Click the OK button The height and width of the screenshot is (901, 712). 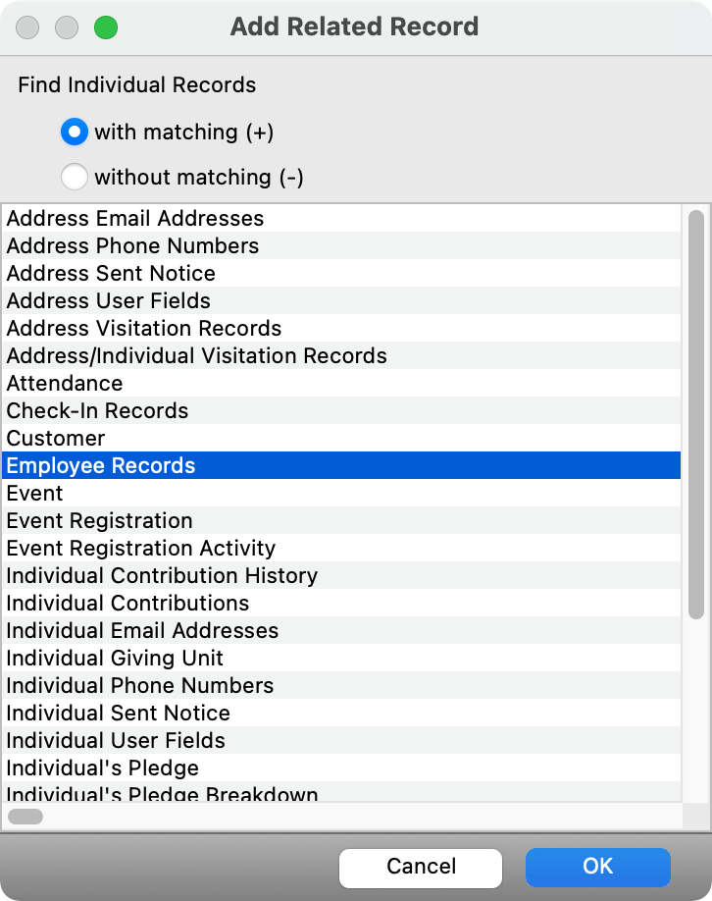[597, 867]
